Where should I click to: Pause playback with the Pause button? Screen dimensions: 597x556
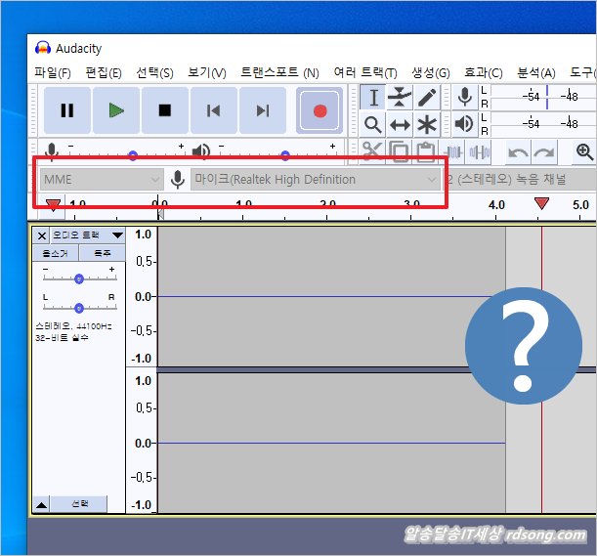click(x=67, y=110)
